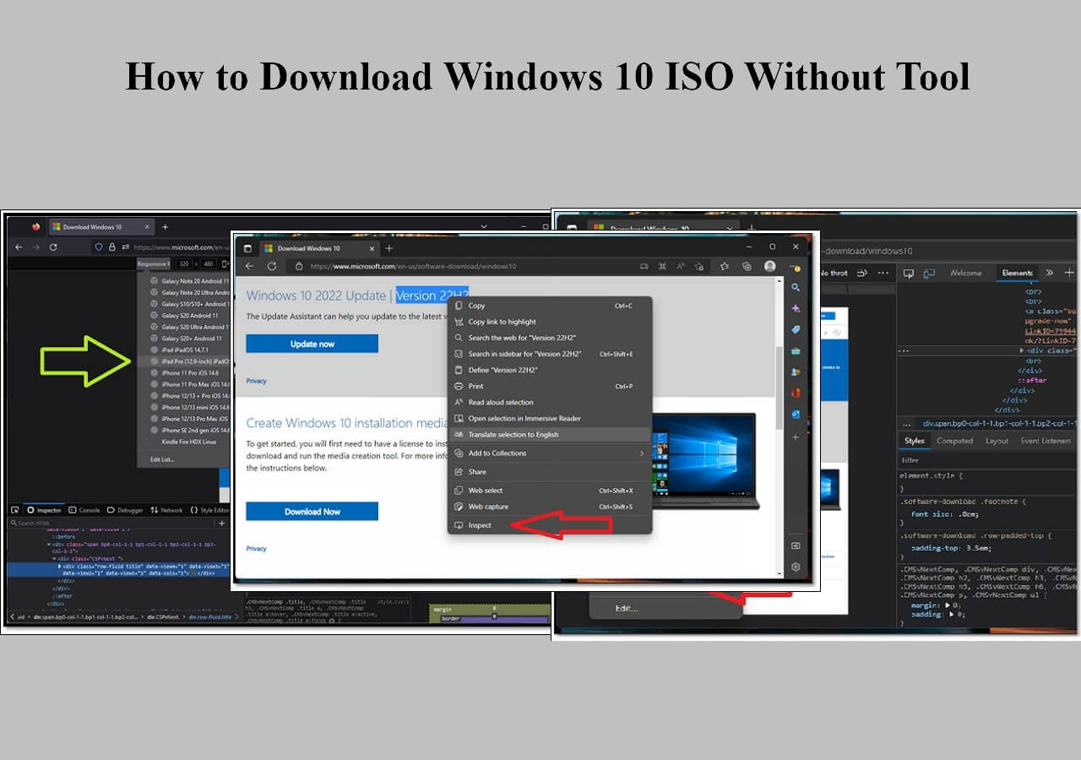The width and height of the screenshot is (1081, 760).
Task: View site info lock in front Edge address bar
Action: (x=301, y=266)
